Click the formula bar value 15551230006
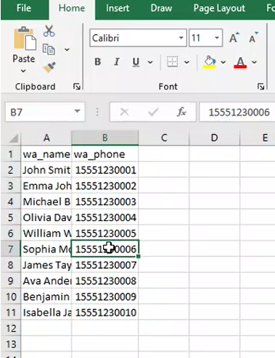275x358 pixels. 239,112
